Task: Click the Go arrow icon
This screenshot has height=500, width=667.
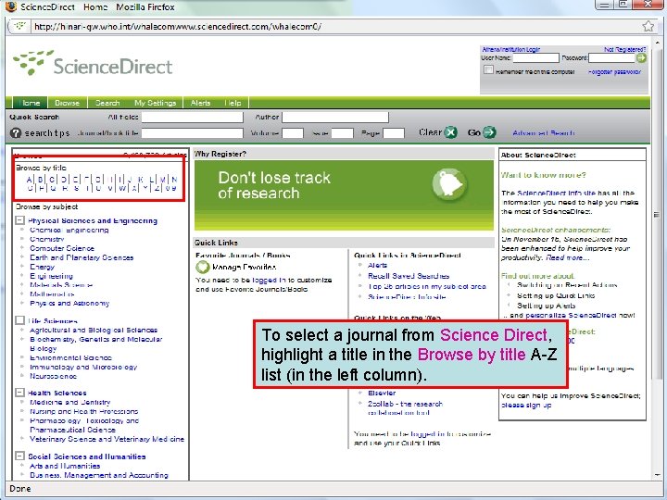Action: coord(490,132)
